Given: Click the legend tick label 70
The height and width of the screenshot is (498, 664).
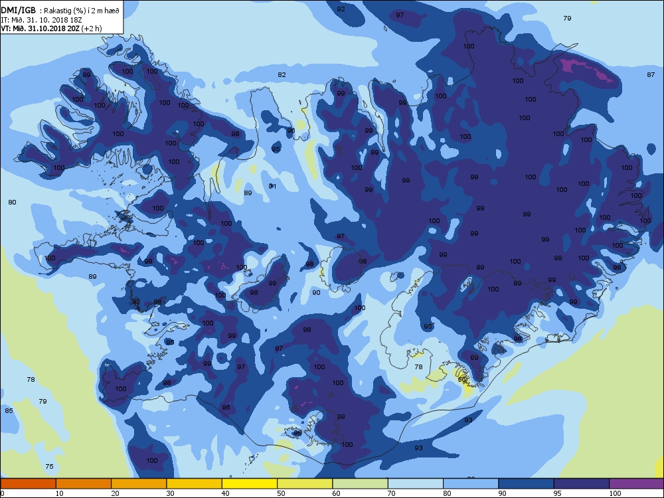Looking at the screenshot, I should coord(392,493).
